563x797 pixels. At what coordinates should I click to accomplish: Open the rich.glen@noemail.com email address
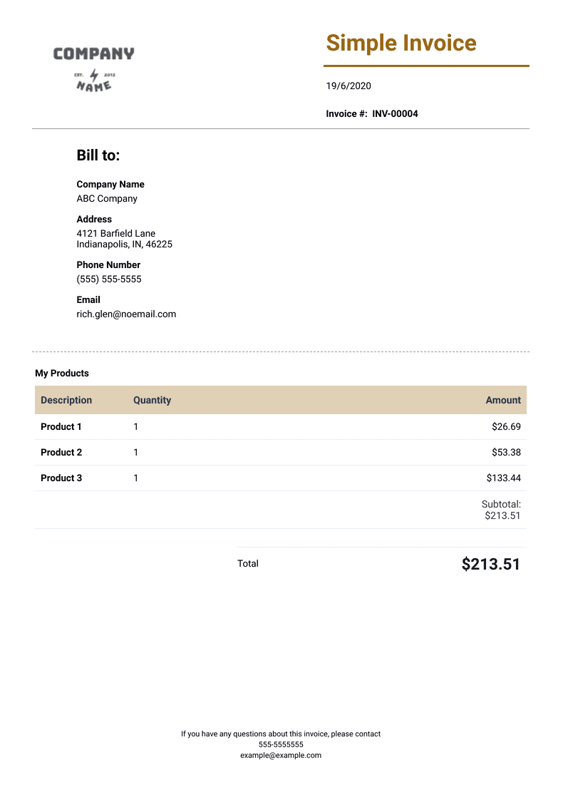coord(126,314)
